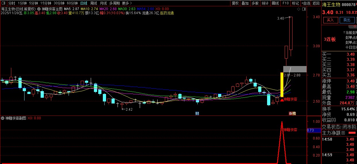This screenshot has height=164, width=357.
Task: Toggle the sidebar panel icon at top-left
Action: point(3,3)
